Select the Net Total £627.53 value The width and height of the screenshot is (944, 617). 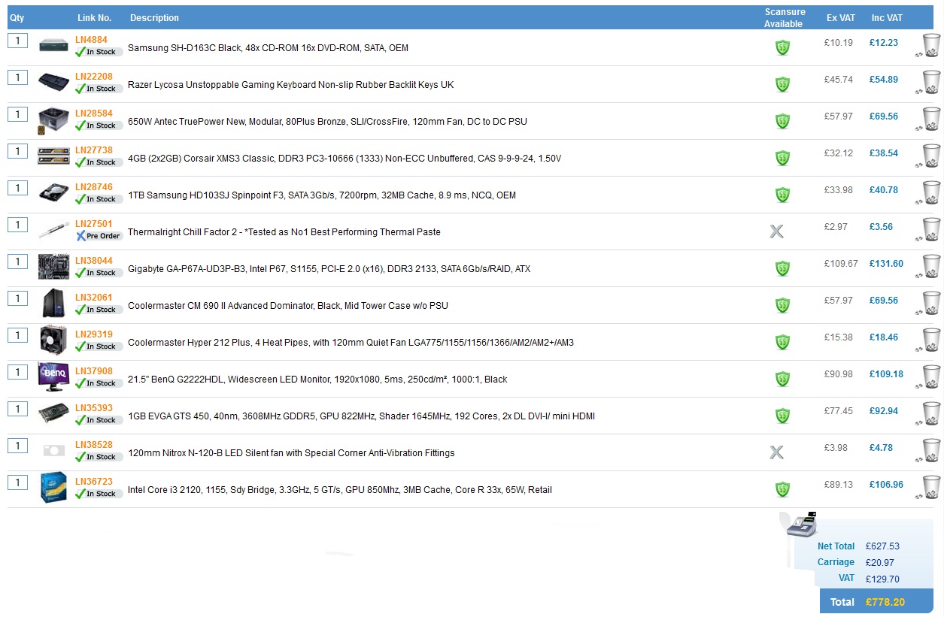click(x=882, y=546)
